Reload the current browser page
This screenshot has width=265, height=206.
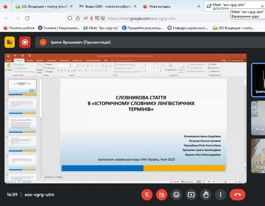pyautogui.click(x=27, y=18)
